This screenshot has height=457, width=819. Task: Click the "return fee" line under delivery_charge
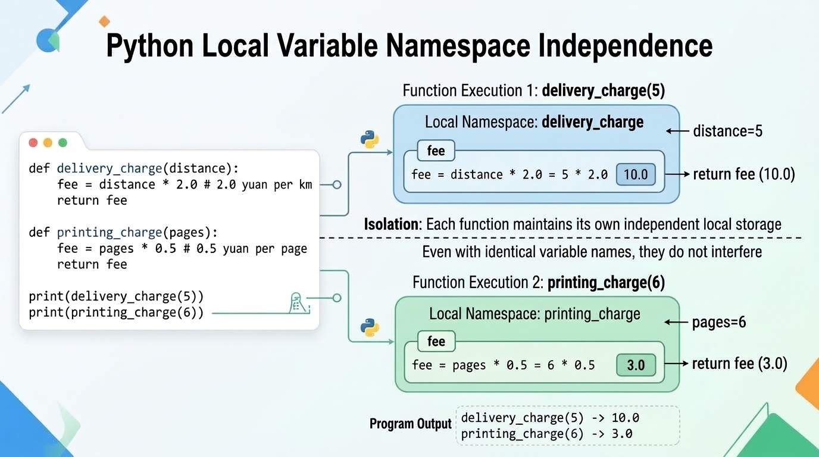pyautogui.click(x=92, y=201)
